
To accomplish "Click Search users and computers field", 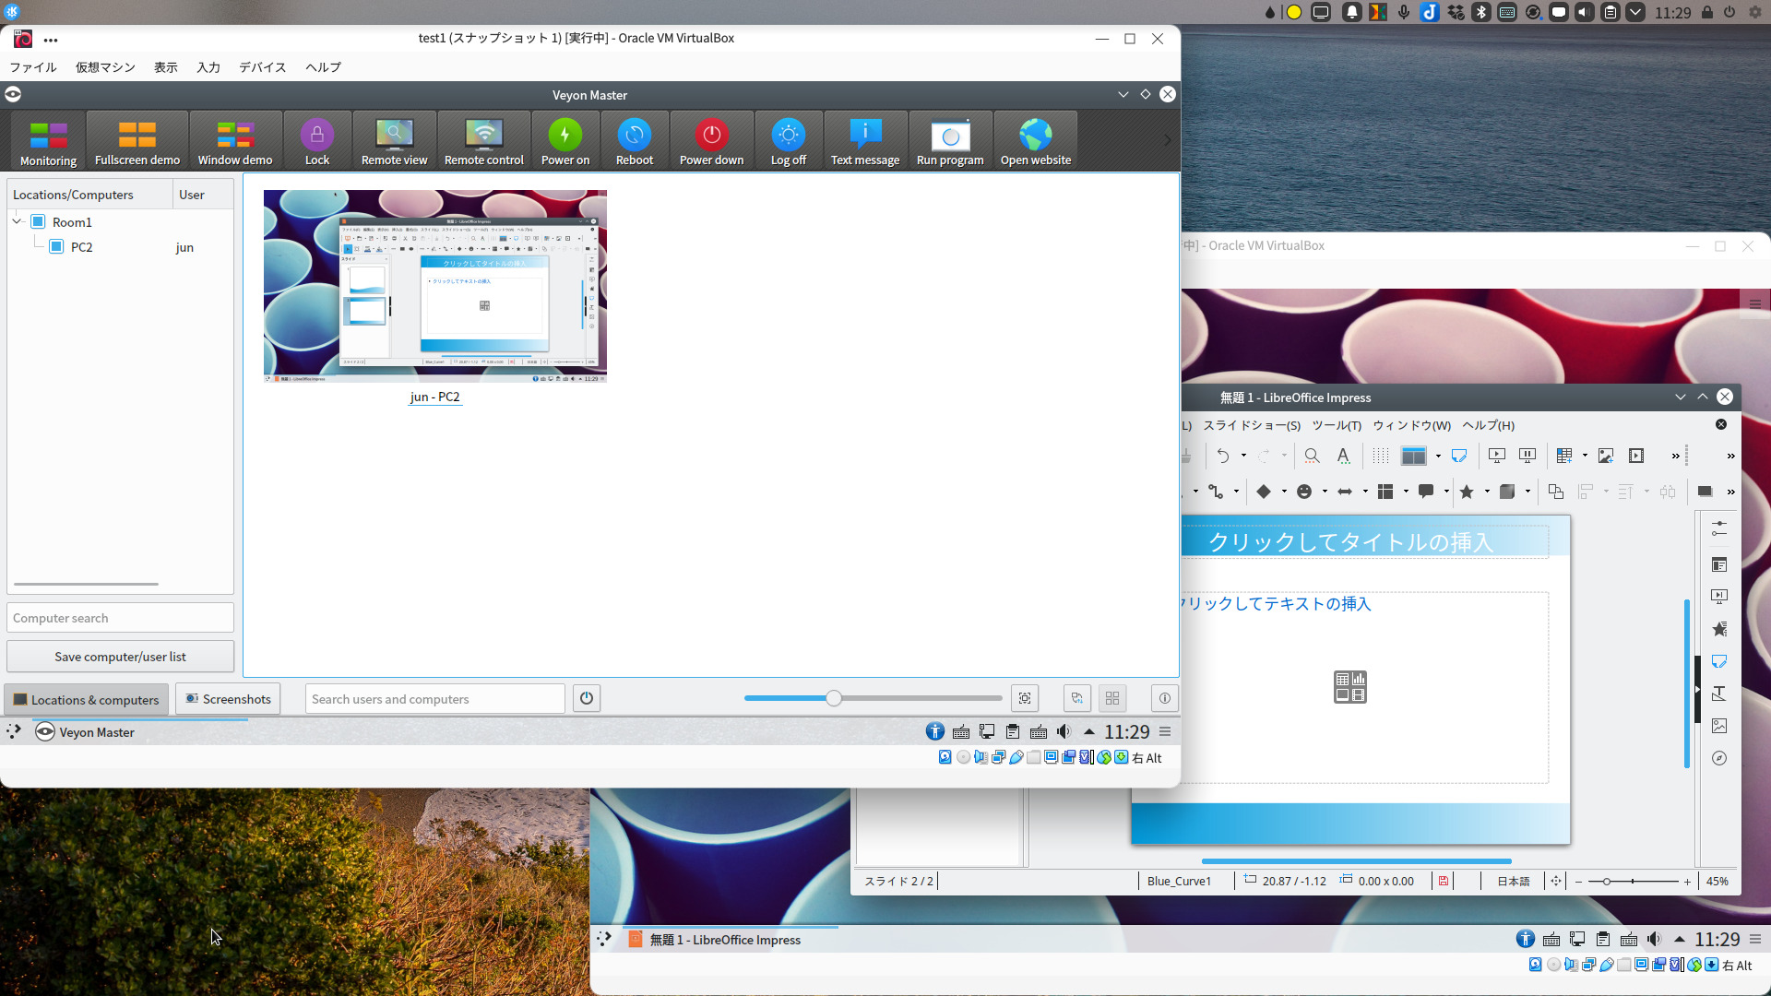I will (434, 699).
